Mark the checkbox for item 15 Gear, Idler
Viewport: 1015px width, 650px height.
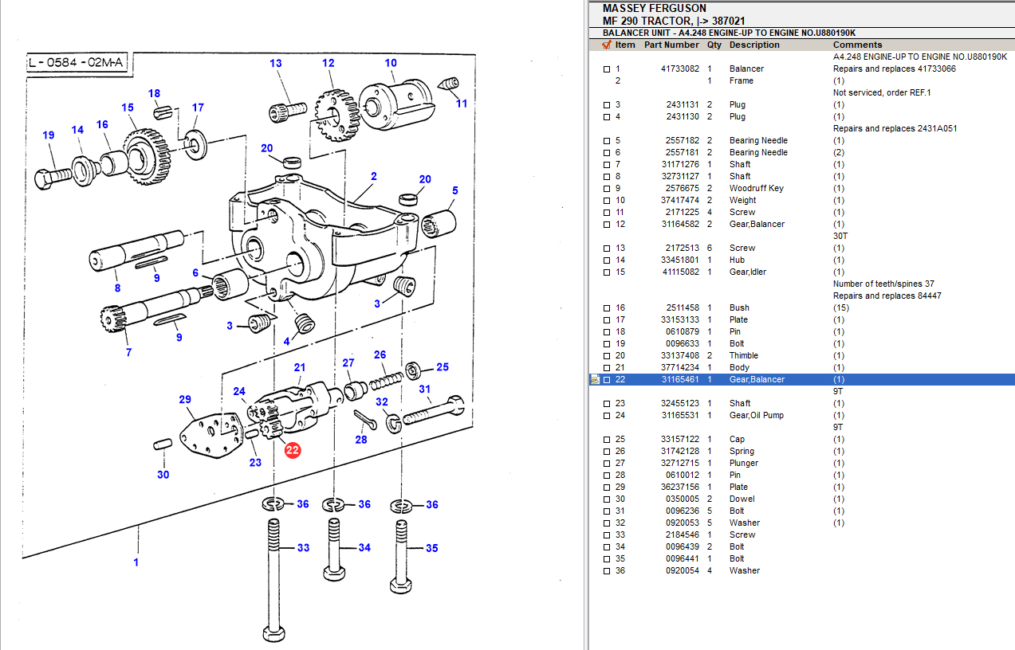point(607,272)
